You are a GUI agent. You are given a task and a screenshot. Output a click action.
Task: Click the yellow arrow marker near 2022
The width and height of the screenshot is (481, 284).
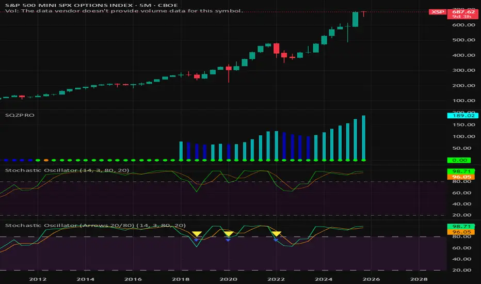click(x=277, y=234)
